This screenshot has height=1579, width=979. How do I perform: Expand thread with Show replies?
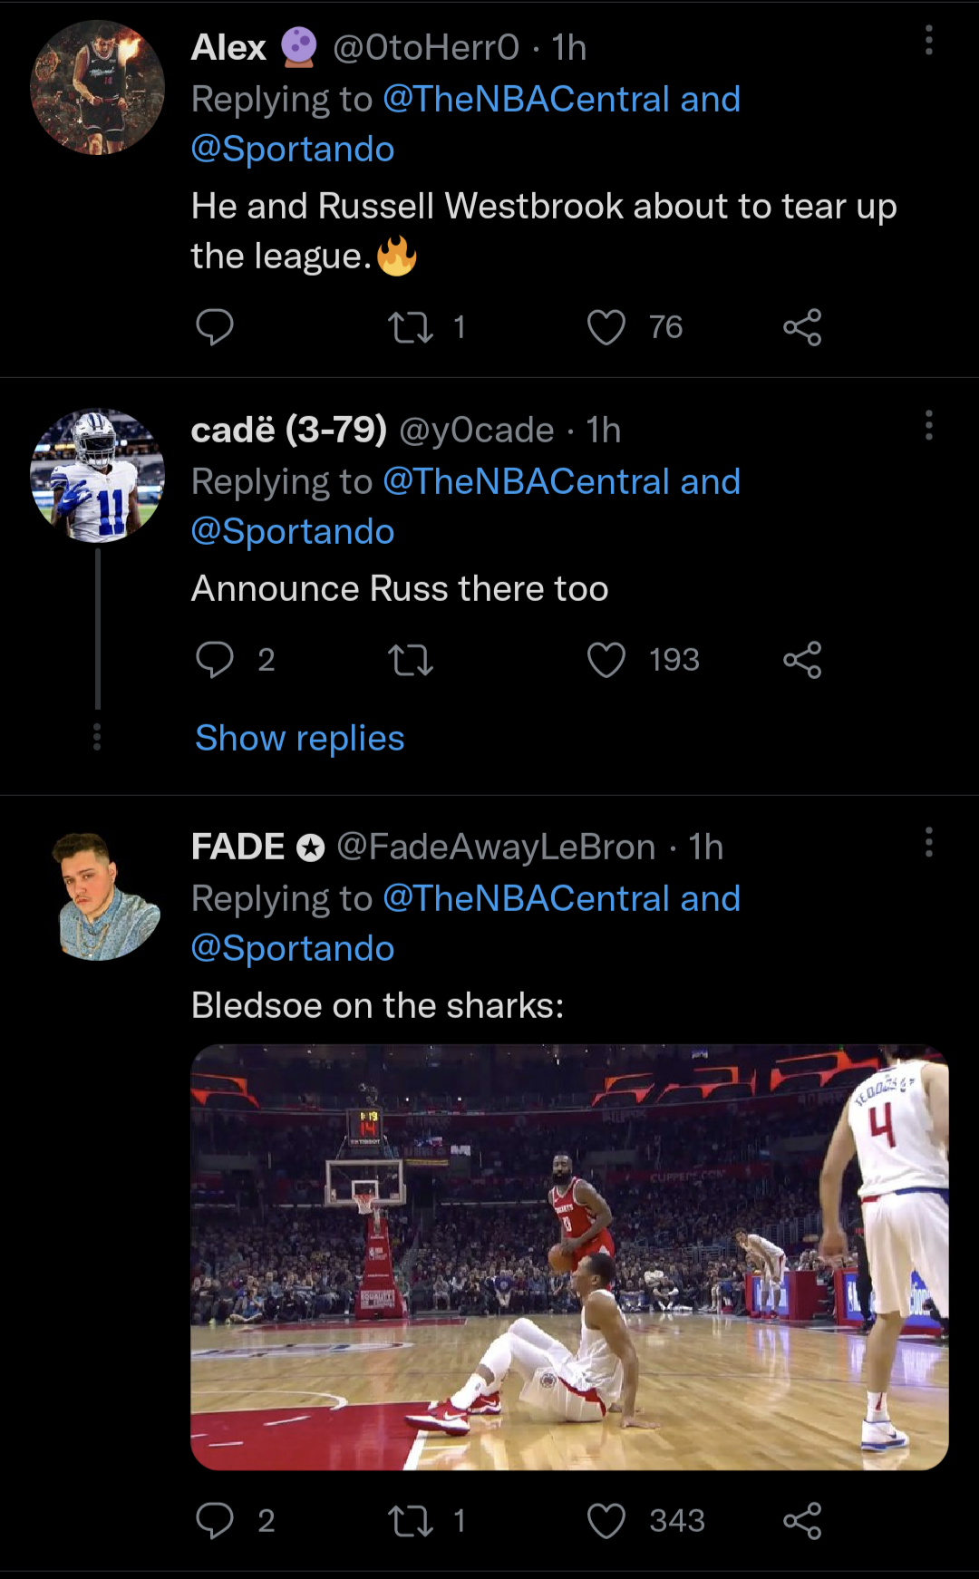pos(300,739)
